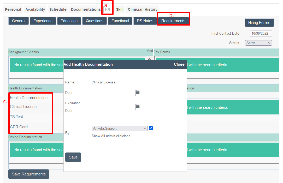This screenshot has width=283, height=183.
Task: Open the By clinician dropdown Ankota,Support
Action: (x=120, y=128)
